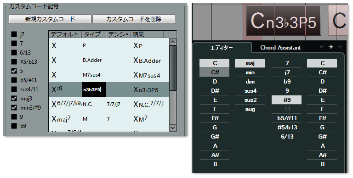Uncheck the maj3 checkbox
This screenshot has height=178, width=353.
pos(14,99)
